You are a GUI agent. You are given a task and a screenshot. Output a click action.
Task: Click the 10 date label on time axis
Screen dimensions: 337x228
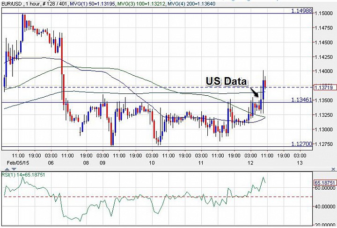coord(152,163)
